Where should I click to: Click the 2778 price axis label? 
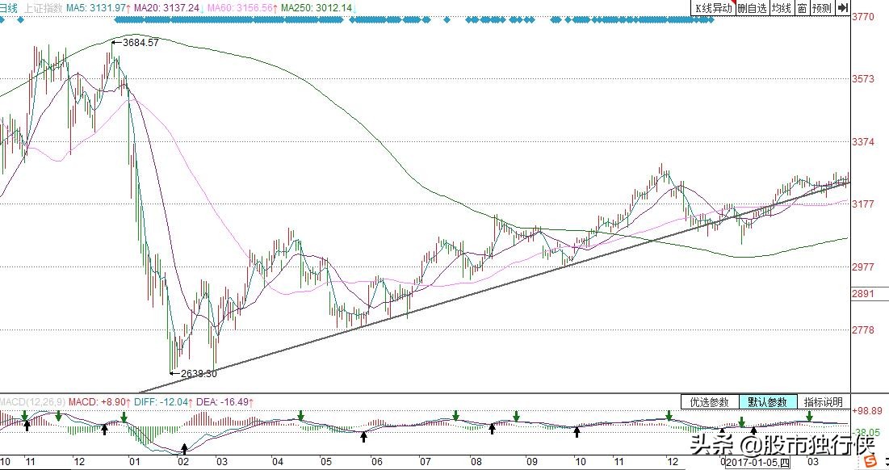[x=863, y=329]
